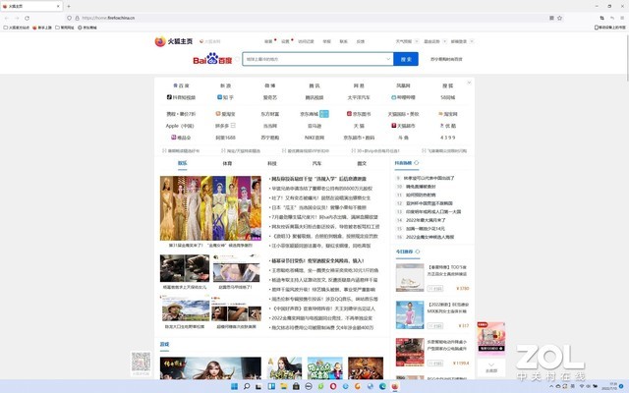Open the 淘宝网 link in the site grid
The image size is (629, 393).
pos(449,112)
